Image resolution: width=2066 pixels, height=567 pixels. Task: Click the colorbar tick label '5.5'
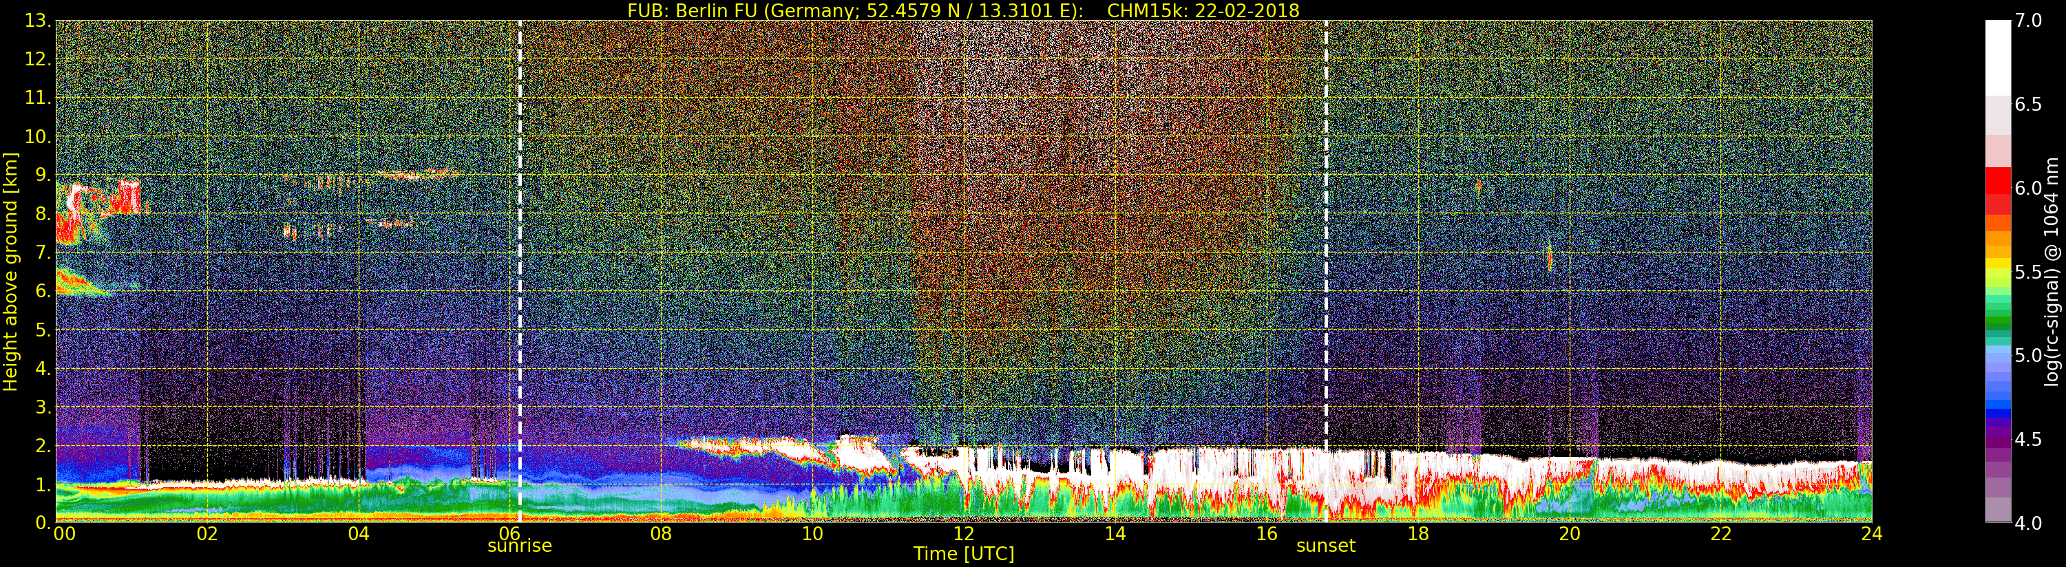coord(2028,272)
